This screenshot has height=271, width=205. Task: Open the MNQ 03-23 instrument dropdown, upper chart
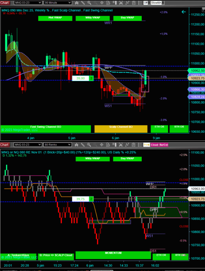tap(28, 3)
